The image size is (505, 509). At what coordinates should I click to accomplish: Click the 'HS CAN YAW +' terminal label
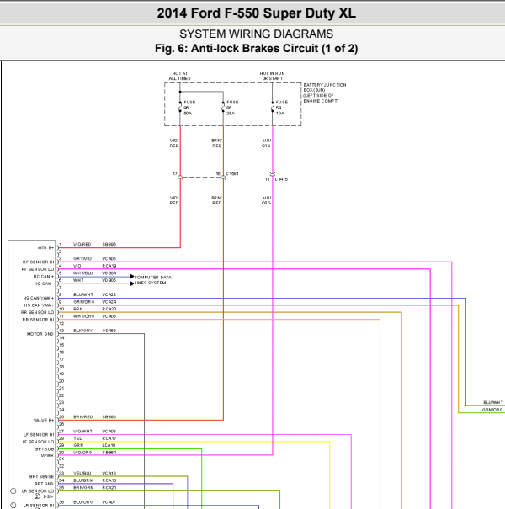coord(39,298)
